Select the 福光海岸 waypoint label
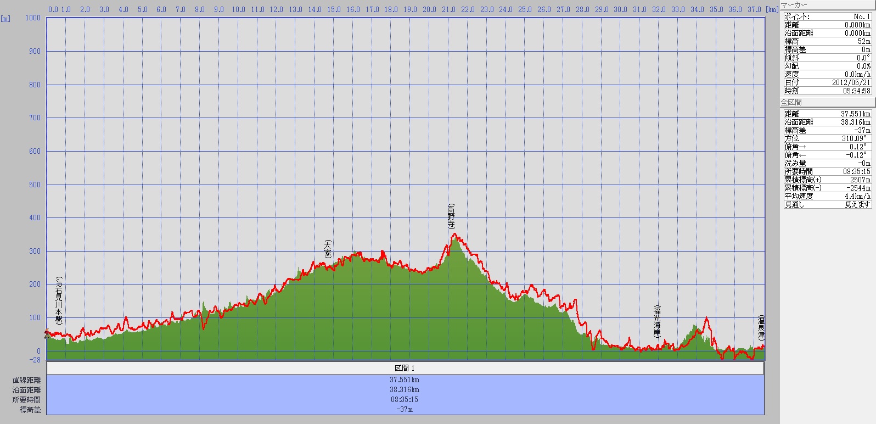Viewport: 876px width, 424px height. click(657, 321)
